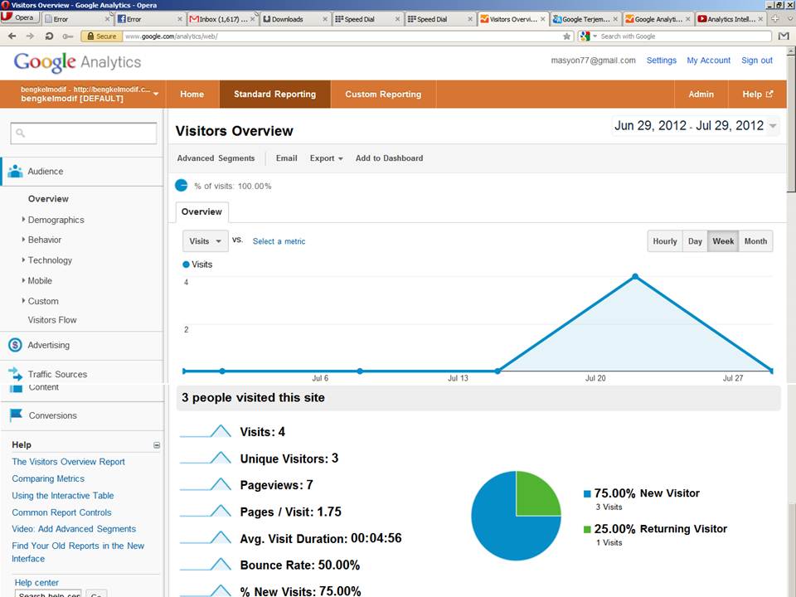Open the Gmail M icon in address bar
This screenshot has width=796, height=597.
784,36
